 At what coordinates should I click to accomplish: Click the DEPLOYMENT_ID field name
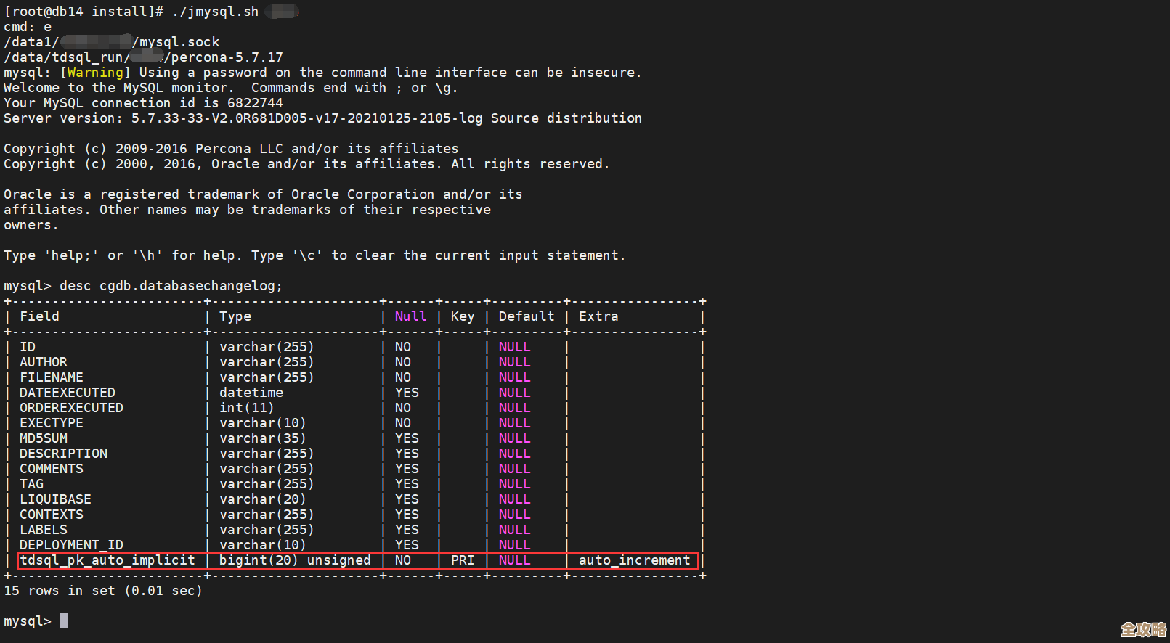click(x=71, y=545)
